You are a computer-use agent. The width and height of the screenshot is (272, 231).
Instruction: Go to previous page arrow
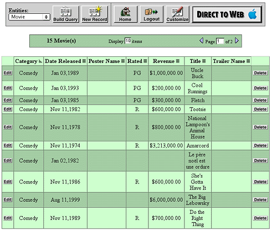202,40
